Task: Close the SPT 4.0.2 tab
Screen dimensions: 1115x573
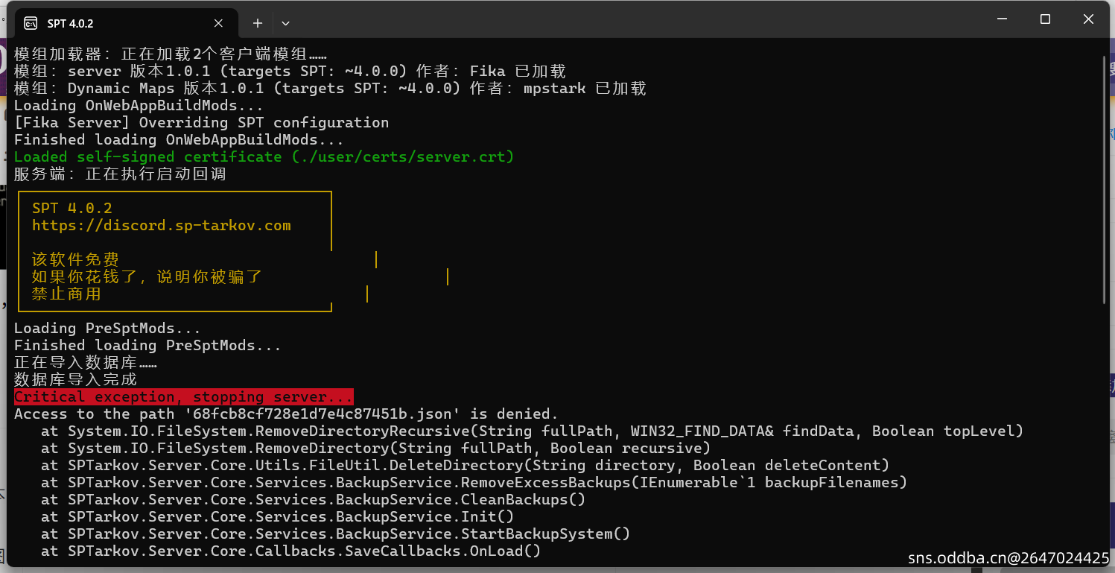Action: pyautogui.click(x=218, y=23)
